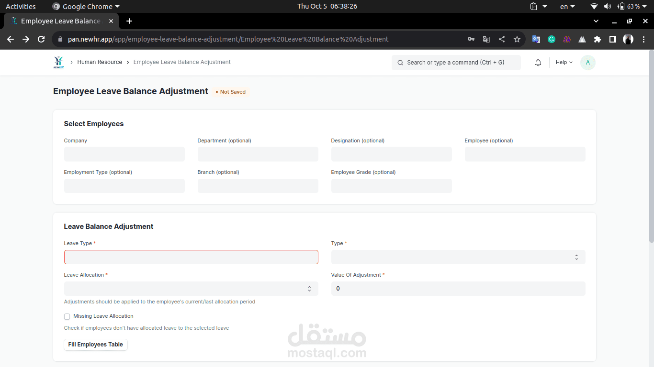Open the Help dropdown menu
The width and height of the screenshot is (654, 367).
point(564,63)
